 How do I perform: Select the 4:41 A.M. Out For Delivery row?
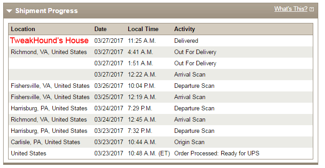click(x=161, y=52)
